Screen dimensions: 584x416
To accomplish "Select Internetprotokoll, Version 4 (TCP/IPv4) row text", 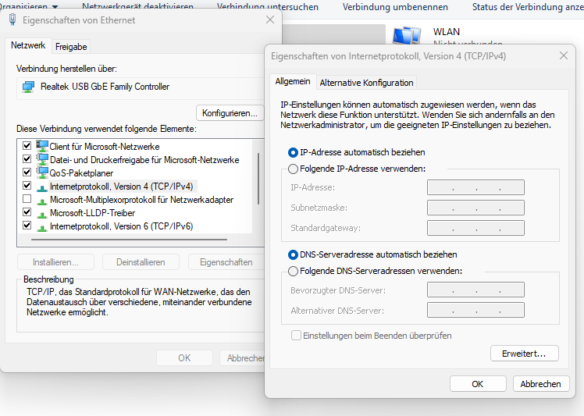I will click(x=122, y=187).
